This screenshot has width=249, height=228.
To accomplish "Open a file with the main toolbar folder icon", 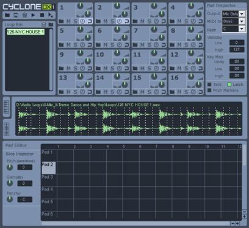I will (7, 15).
